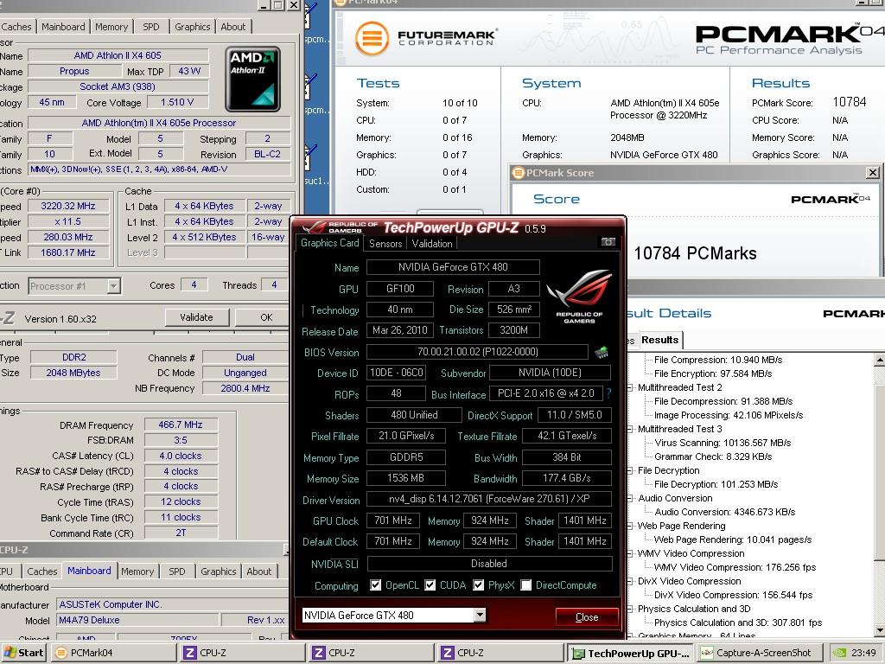Select the Grammar Check result row

pyautogui.click(x=713, y=456)
